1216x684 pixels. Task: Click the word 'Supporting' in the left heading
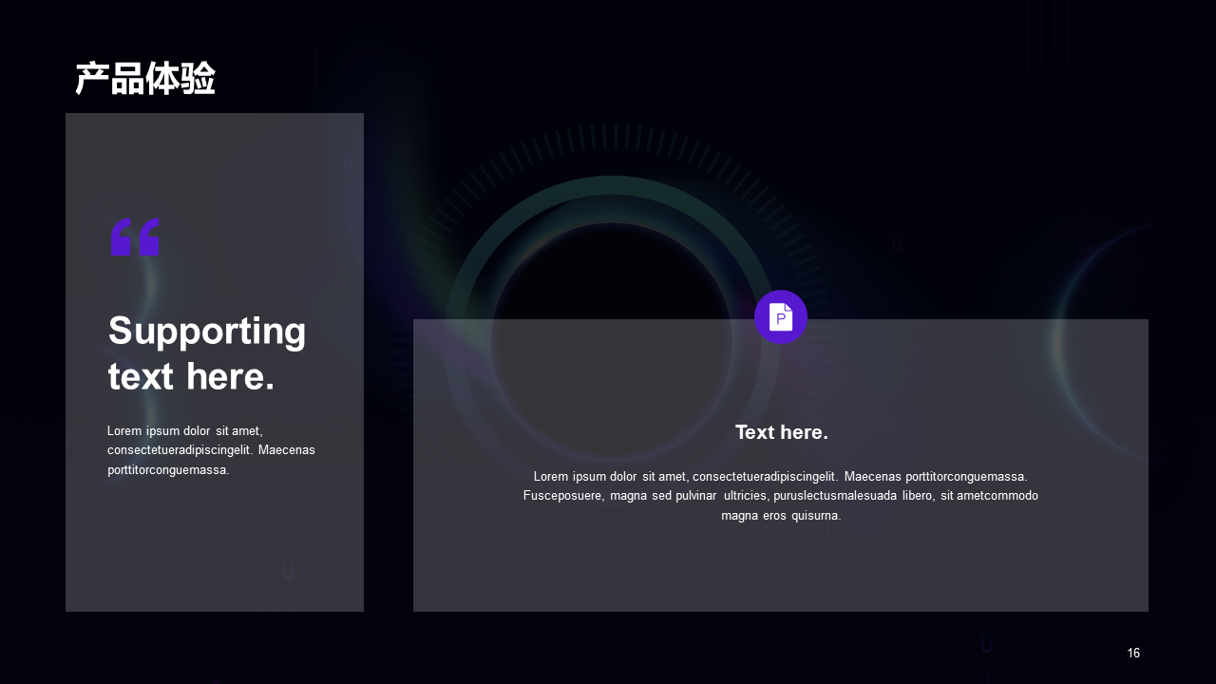coord(207,332)
